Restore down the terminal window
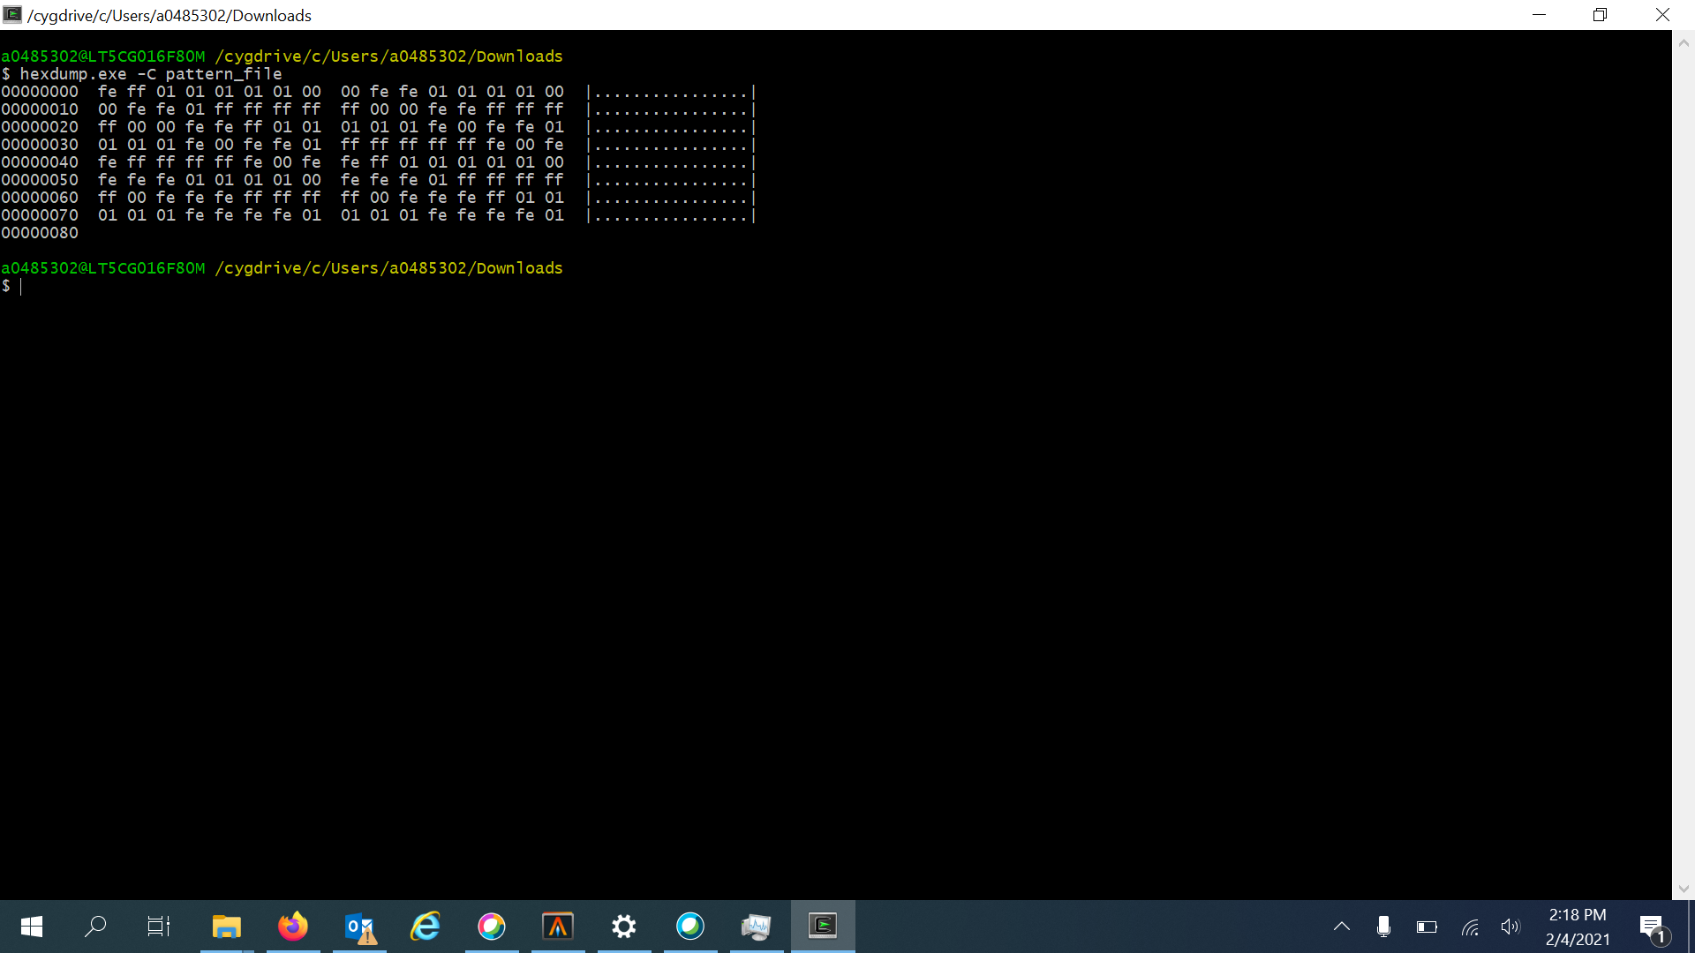Image resolution: width=1695 pixels, height=953 pixels. (x=1601, y=15)
